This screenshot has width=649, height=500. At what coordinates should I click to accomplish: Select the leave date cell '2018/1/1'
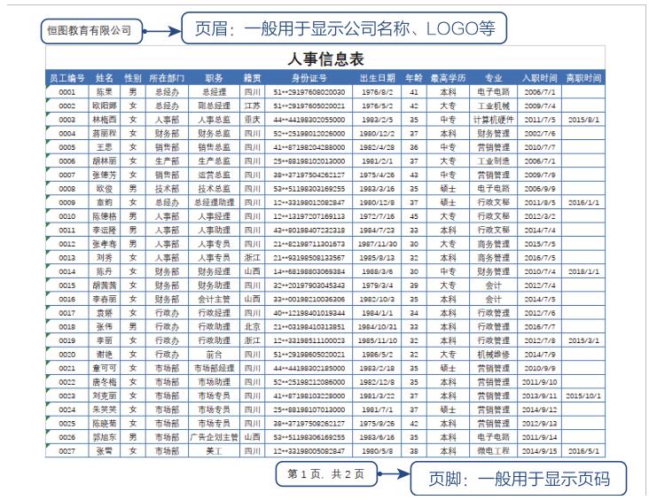click(x=583, y=272)
